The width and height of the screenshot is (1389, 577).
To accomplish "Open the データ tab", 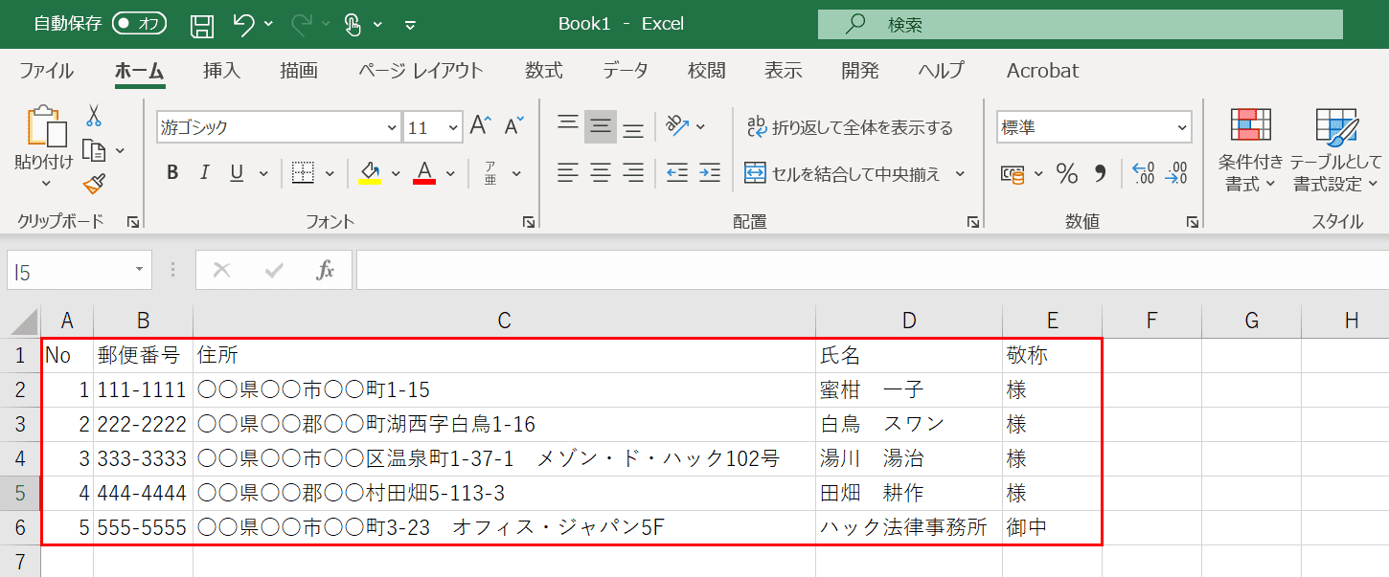I will point(626,71).
